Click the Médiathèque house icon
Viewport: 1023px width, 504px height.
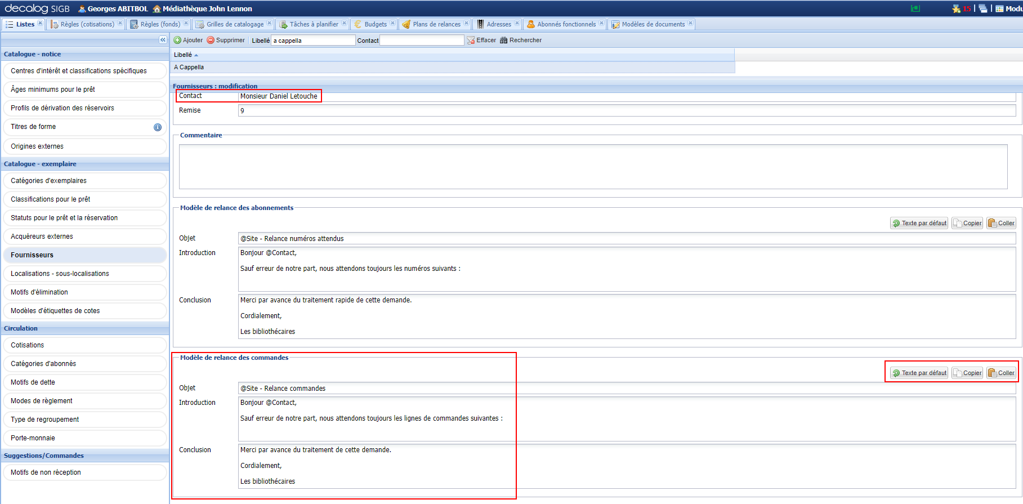157,8
